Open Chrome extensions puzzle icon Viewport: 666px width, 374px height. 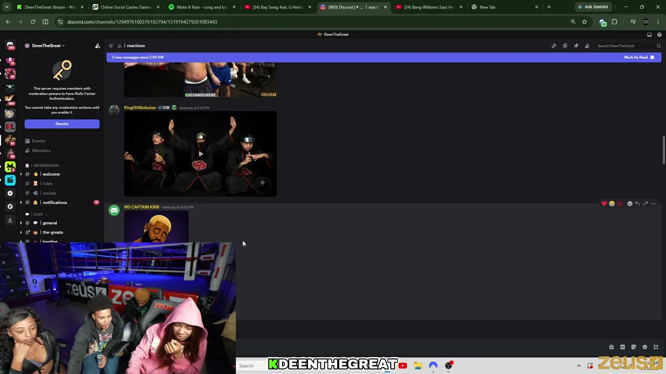[614, 22]
